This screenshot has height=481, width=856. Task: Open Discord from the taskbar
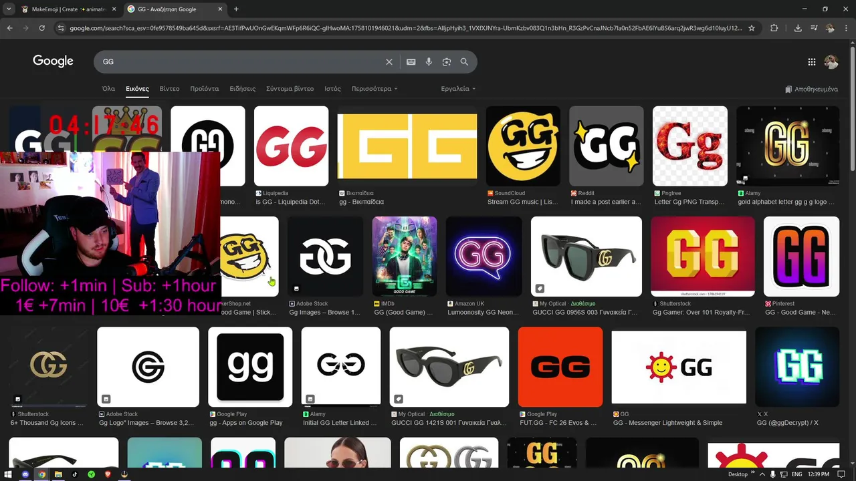pos(25,474)
